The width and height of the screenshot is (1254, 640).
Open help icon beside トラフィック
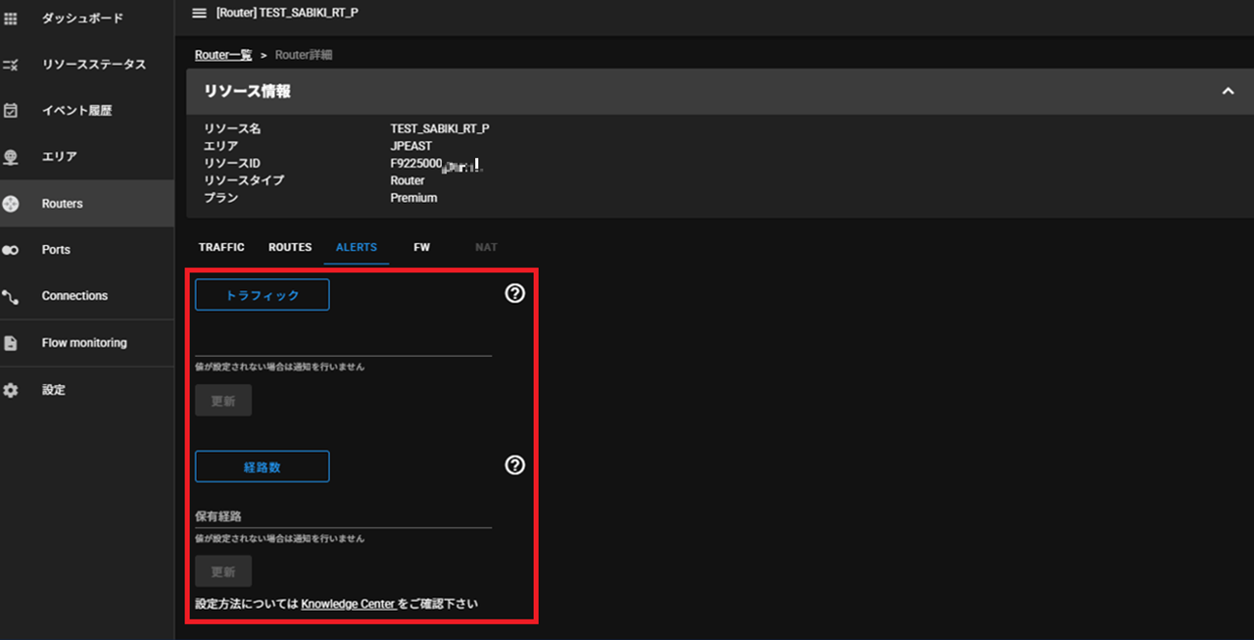point(515,293)
